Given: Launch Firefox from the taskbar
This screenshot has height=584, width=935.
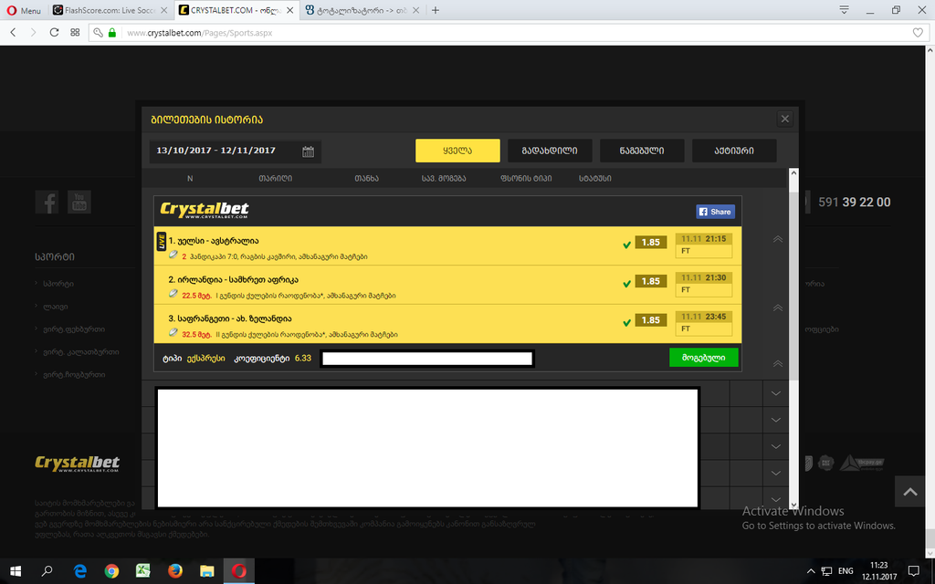Looking at the screenshot, I should (x=174, y=571).
